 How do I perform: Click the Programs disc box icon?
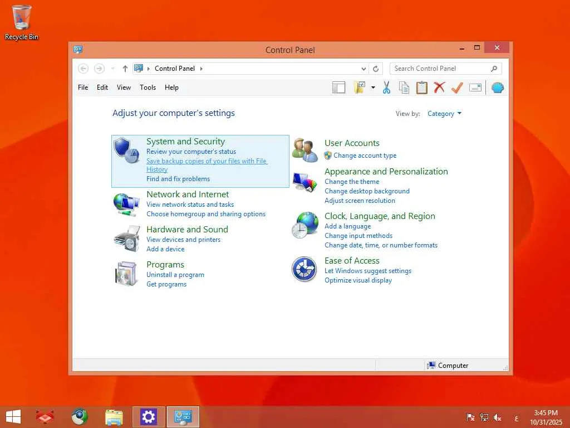coord(126,273)
